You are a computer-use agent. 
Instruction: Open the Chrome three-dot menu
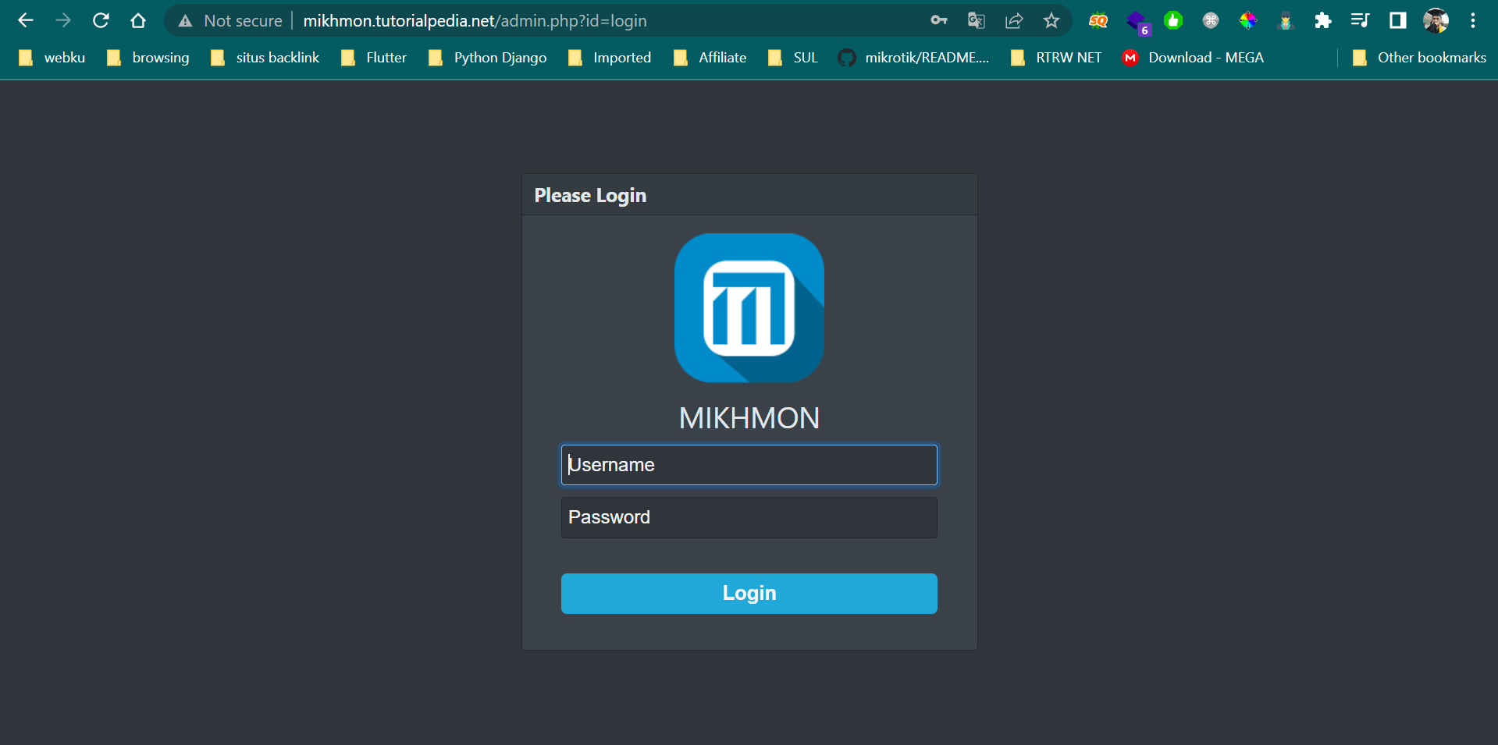(x=1473, y=20)
